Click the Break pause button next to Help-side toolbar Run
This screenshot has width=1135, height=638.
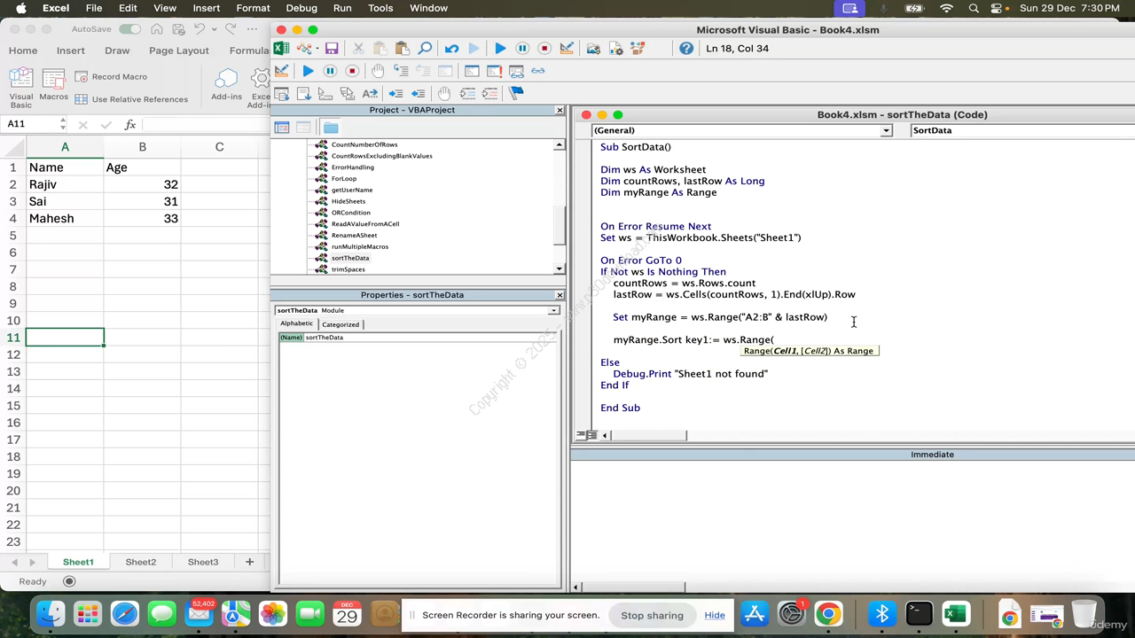click(522, 49)
